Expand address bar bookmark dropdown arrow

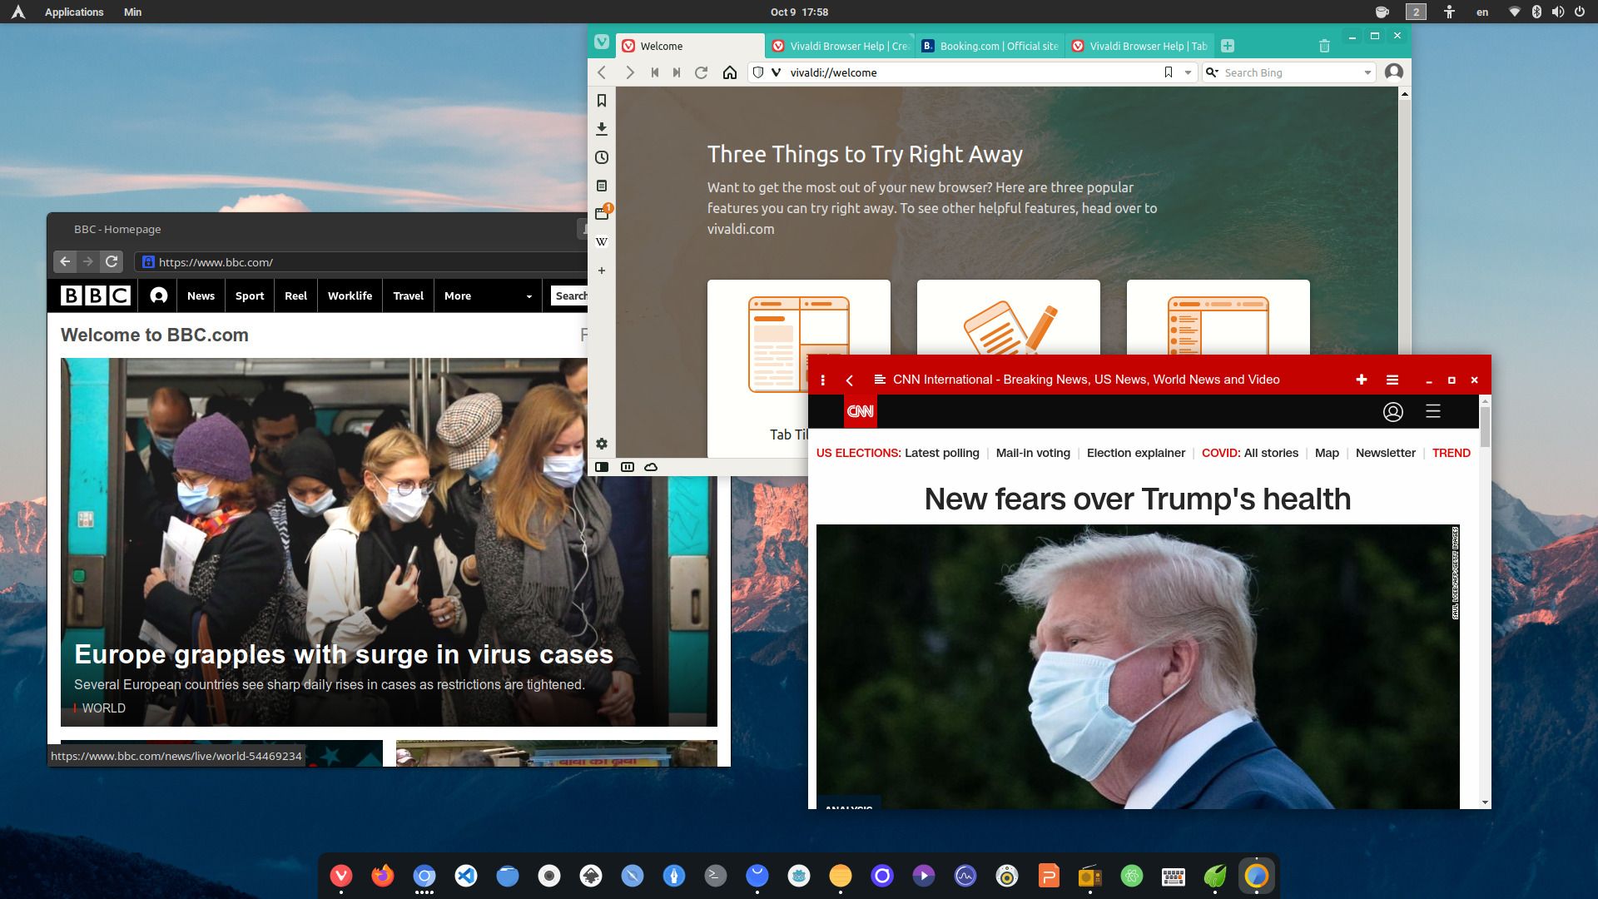click(x=1188, y=73)
